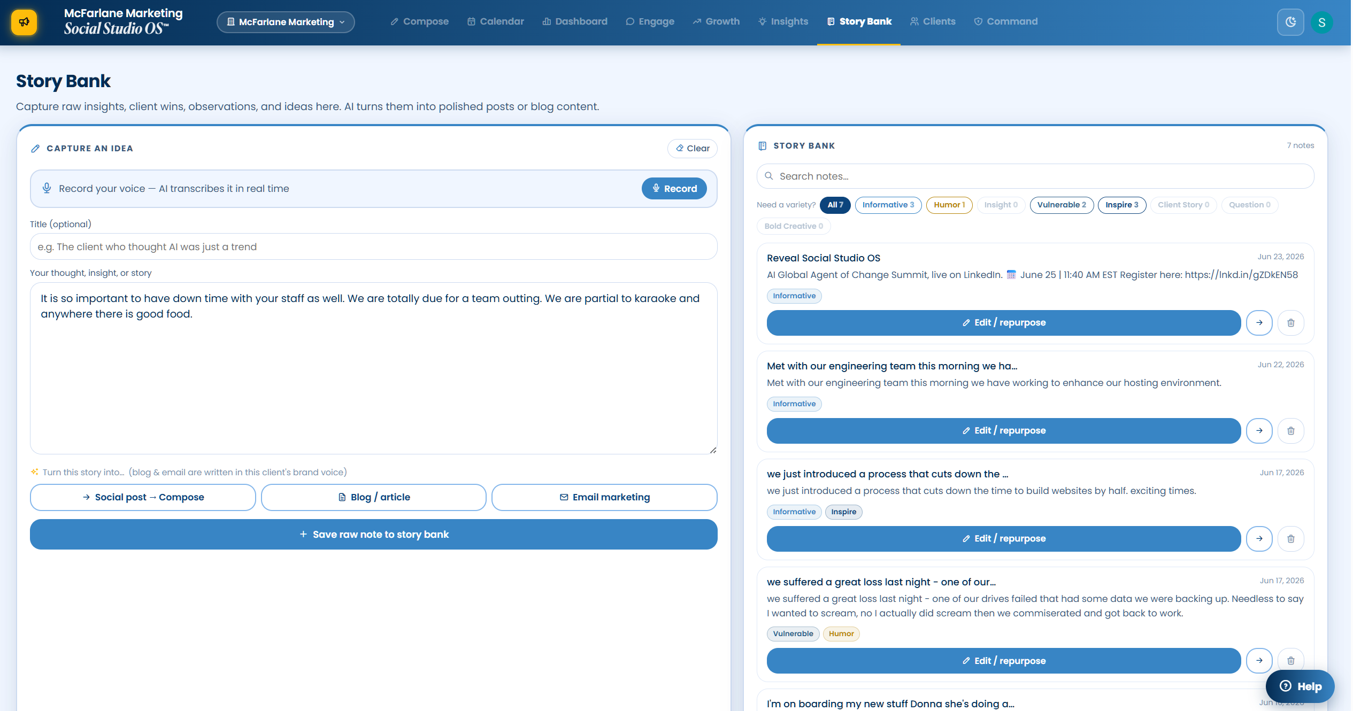This screenshot has width=1353, height=711.
Task: Click the microphone icon in voice bar
Action: pos(47,188)
